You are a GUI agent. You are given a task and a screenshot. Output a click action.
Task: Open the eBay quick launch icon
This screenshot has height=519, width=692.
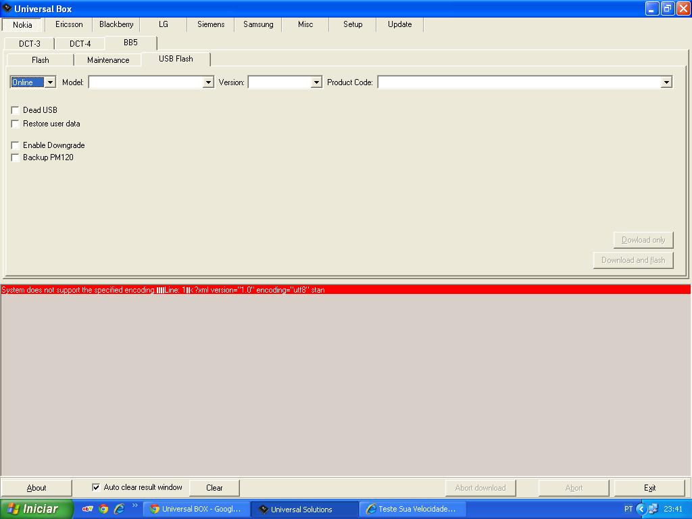click(87, 509)
